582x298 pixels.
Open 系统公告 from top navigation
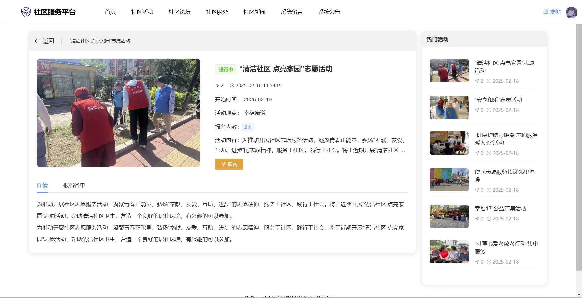coord(329,12)
